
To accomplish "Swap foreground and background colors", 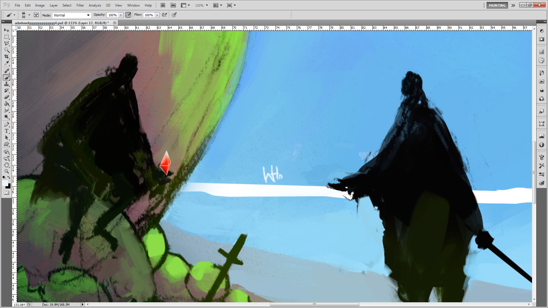I will (x=9, y=177).
